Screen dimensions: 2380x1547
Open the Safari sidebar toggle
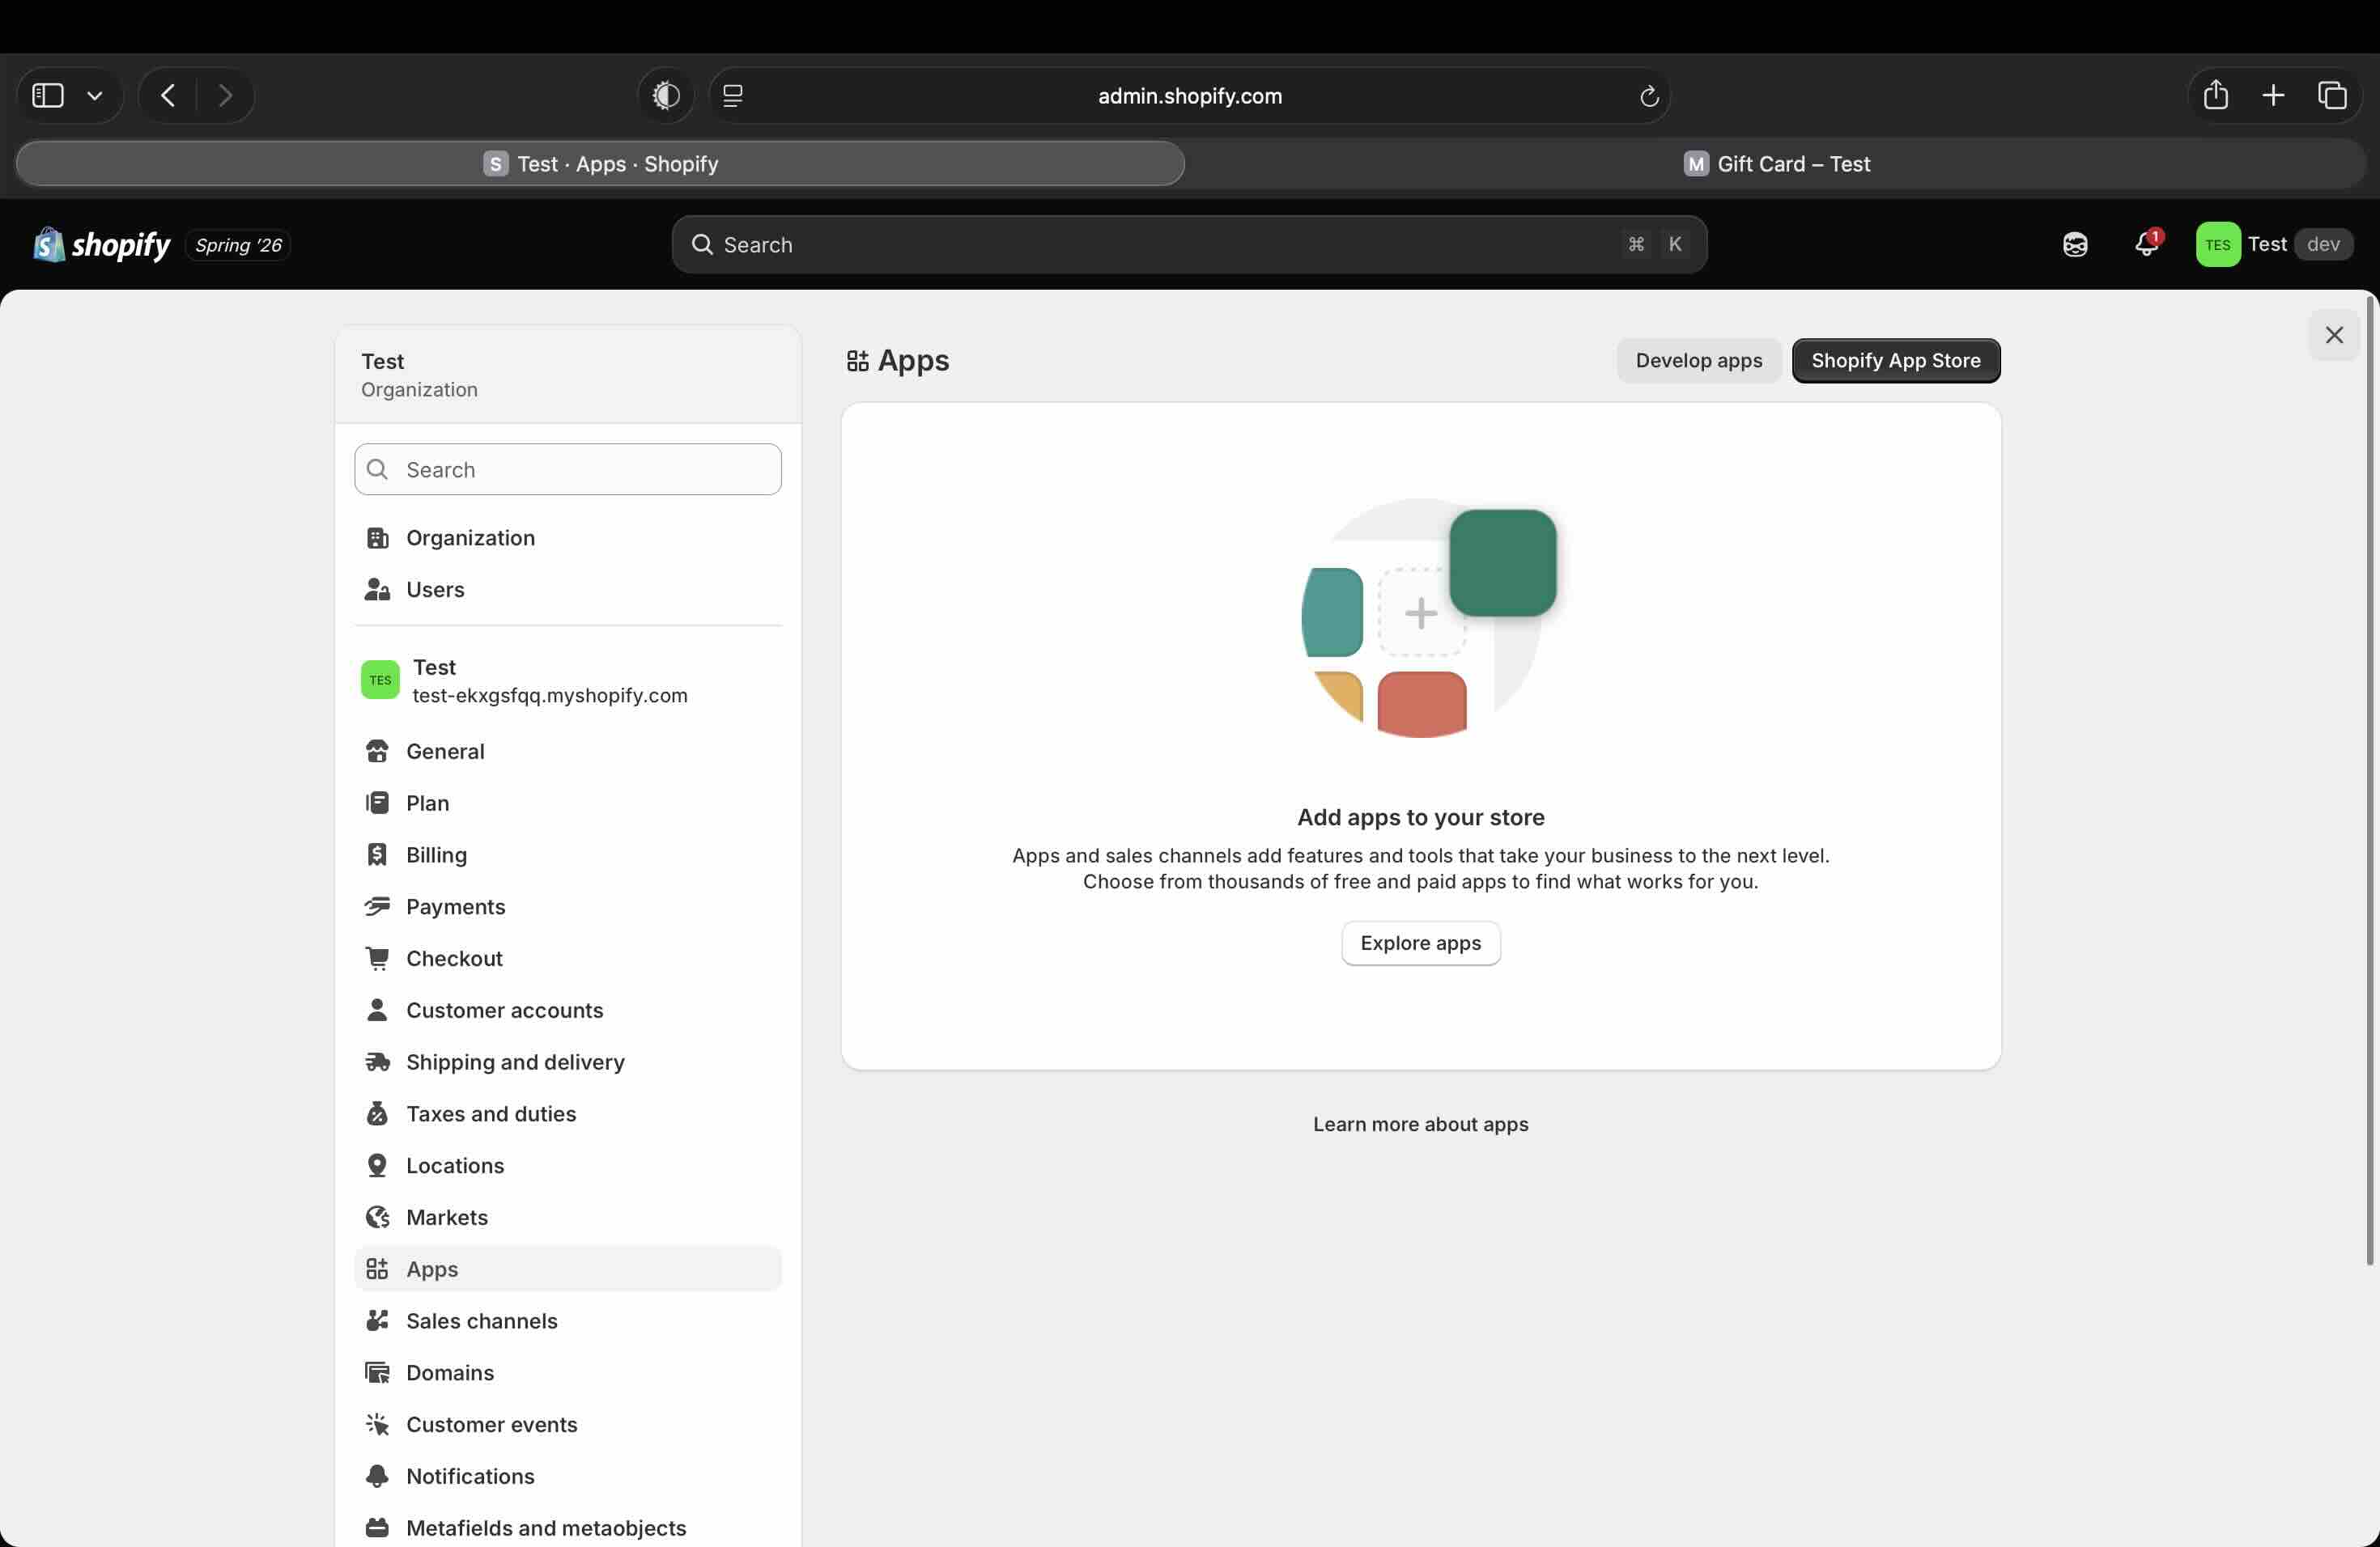48,96
